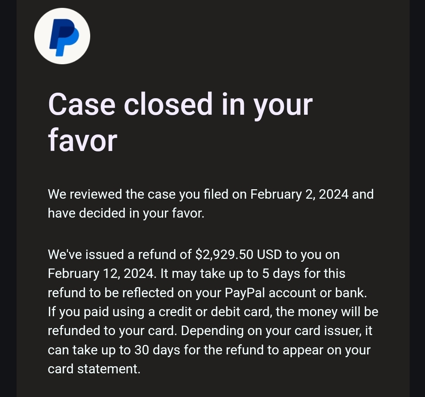Click the words 'card statement' at the end
The image size is (425, 397).
coord(93,369)
